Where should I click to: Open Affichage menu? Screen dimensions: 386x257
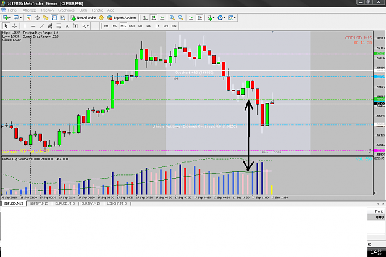[x=30, y=10]
